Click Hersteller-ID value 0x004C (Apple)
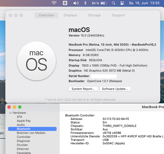Viewport: 164px width, 154px height. point(114,143)
